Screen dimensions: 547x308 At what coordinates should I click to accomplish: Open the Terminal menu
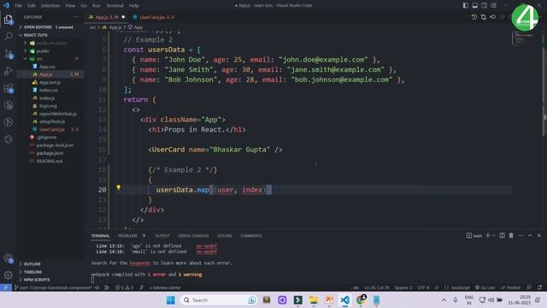click(x=115, y=6)
